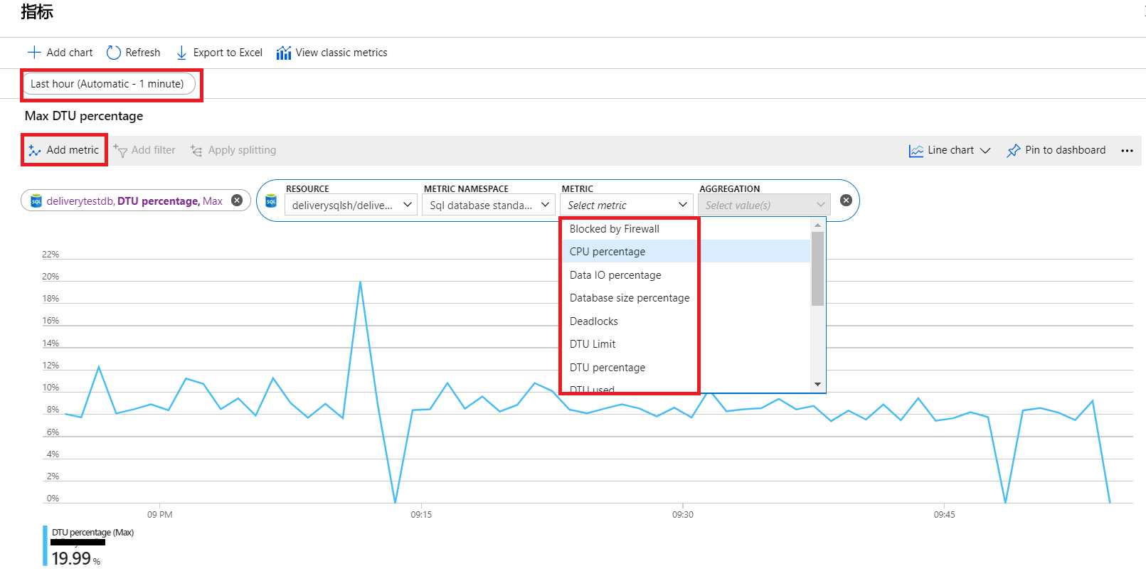
Task: Click Add filter label
Action: pyautogui.click(x=154, y=150)
